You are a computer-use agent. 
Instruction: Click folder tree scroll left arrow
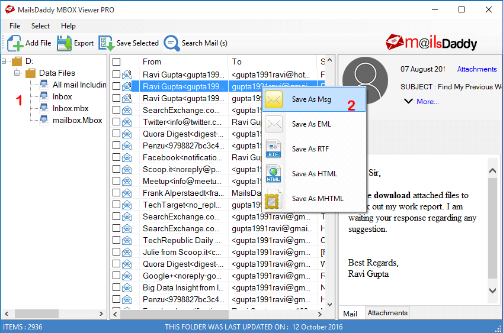coord(7,314)
